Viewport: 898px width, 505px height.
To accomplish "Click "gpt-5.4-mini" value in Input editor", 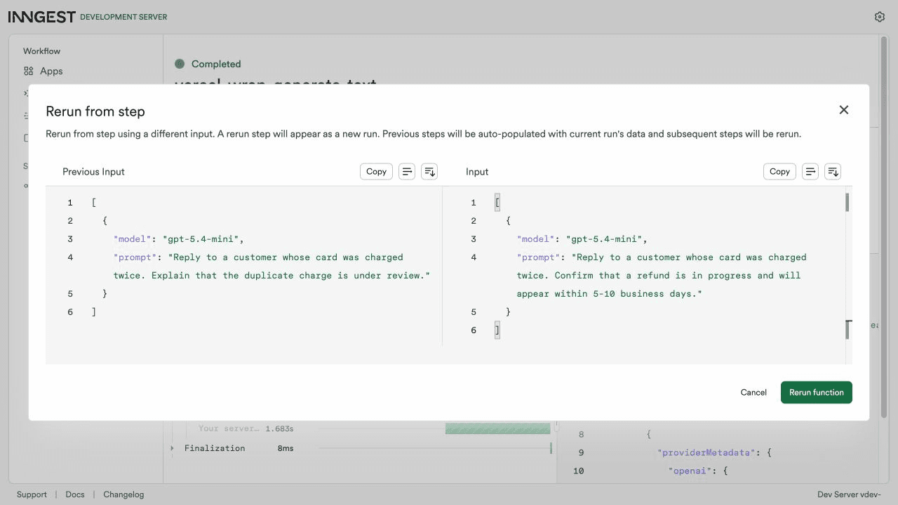I will pyautogui.click(x=604, y=239).
